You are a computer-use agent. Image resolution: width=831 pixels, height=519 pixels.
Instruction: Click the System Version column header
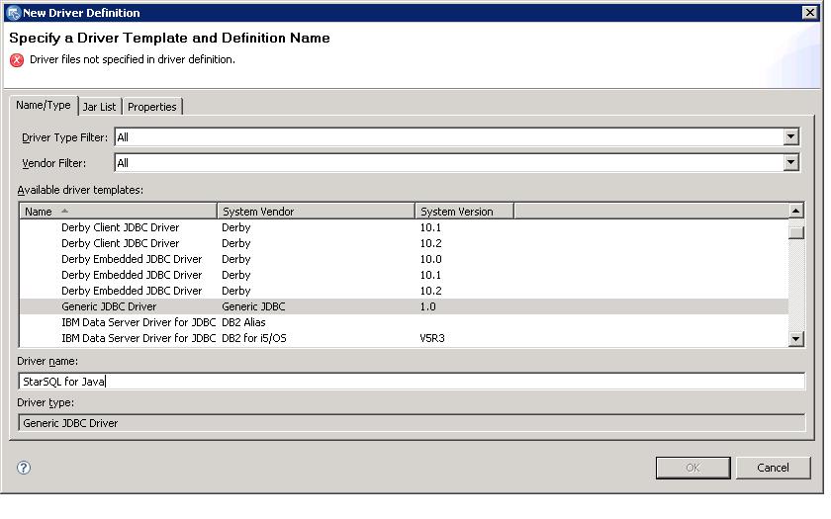(x=463, y=212)
